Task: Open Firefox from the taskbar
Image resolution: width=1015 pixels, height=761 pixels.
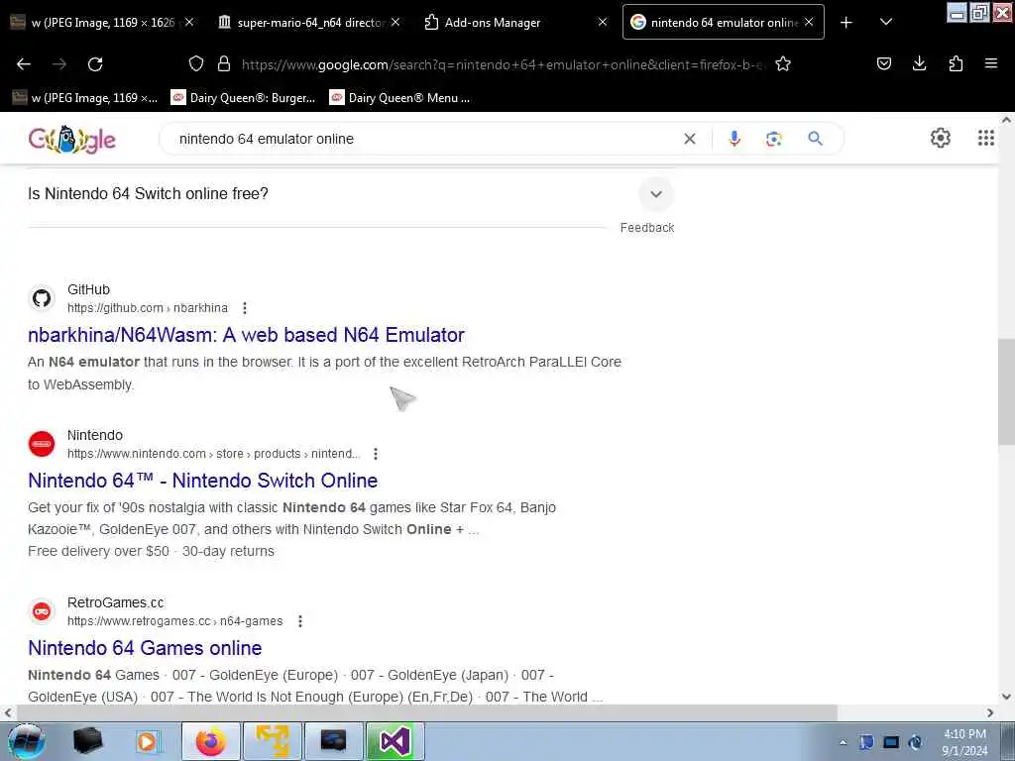Action: tap(210, 741)
